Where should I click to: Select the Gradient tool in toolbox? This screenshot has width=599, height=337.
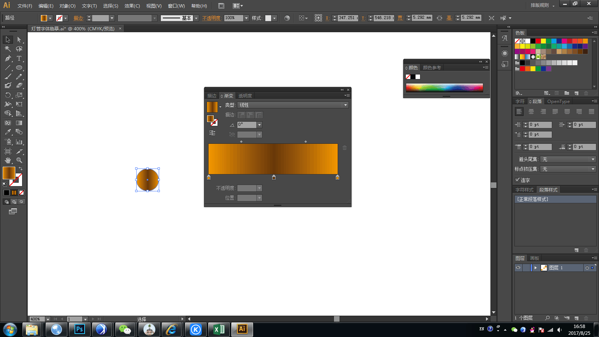click(19, 123)
